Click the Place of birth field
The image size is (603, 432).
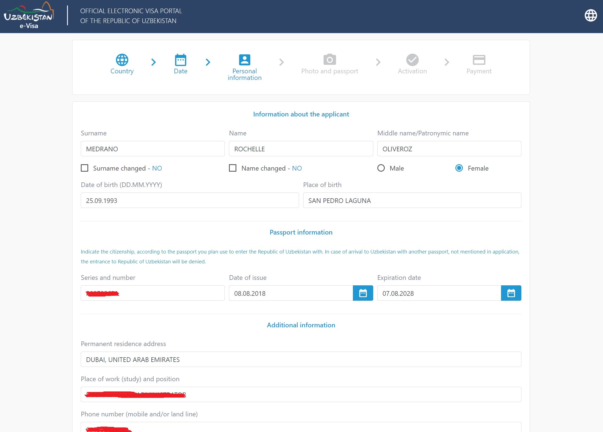point(412,200)
